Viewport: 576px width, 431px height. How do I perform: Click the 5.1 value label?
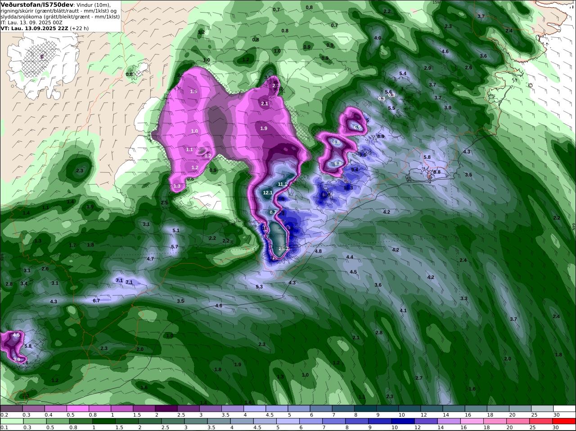(176, 230)
